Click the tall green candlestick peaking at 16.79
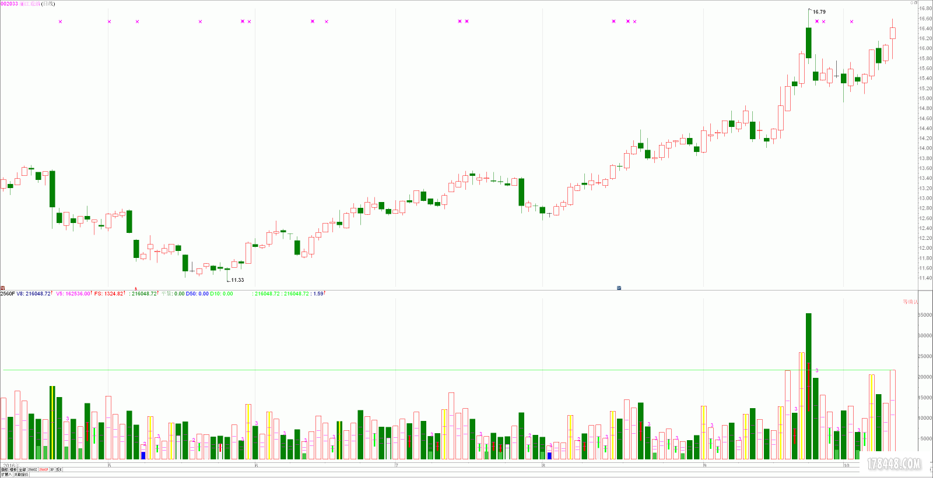Viewport: 933px width, 478px height. (808, 43)
